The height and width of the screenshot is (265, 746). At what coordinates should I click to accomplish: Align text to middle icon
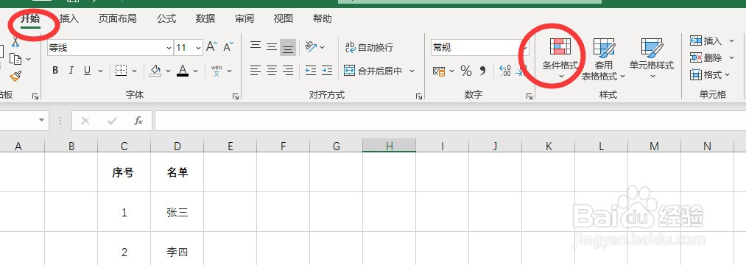[272, 46]
